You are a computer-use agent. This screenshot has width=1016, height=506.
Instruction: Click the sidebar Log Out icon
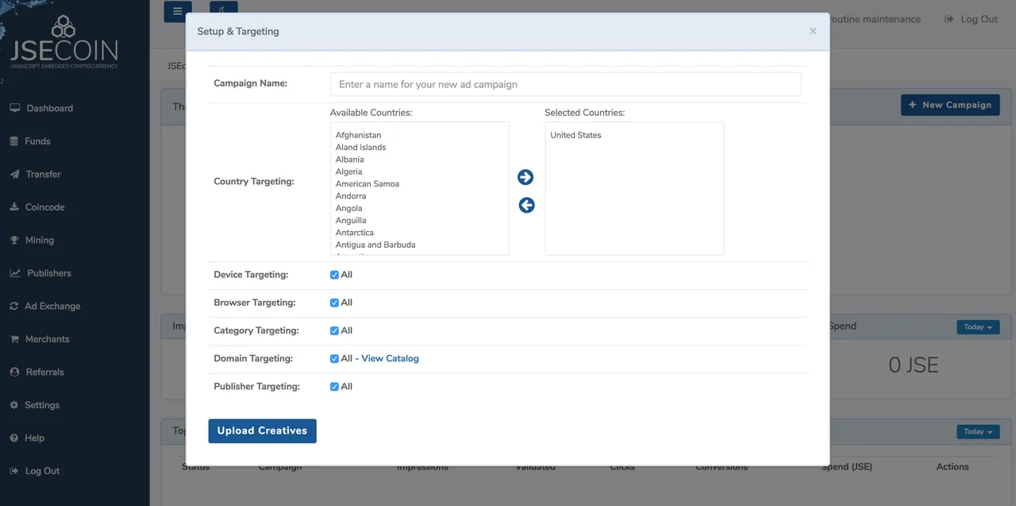[x=14, y=471]
